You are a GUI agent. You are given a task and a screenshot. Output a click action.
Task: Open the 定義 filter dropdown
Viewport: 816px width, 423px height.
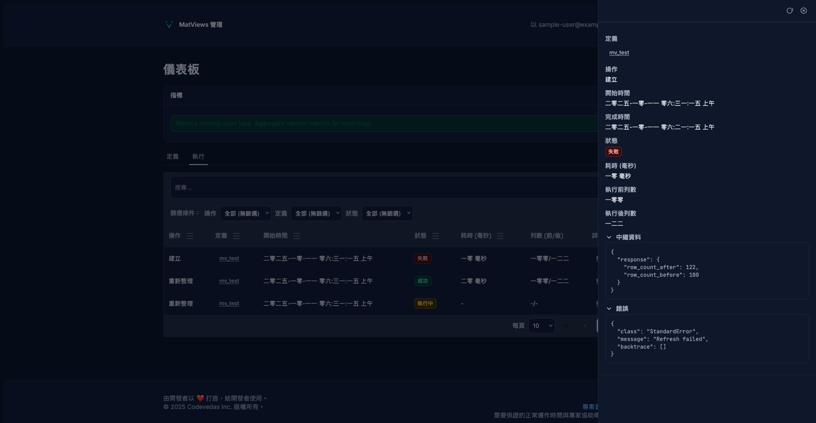(316, 213)
